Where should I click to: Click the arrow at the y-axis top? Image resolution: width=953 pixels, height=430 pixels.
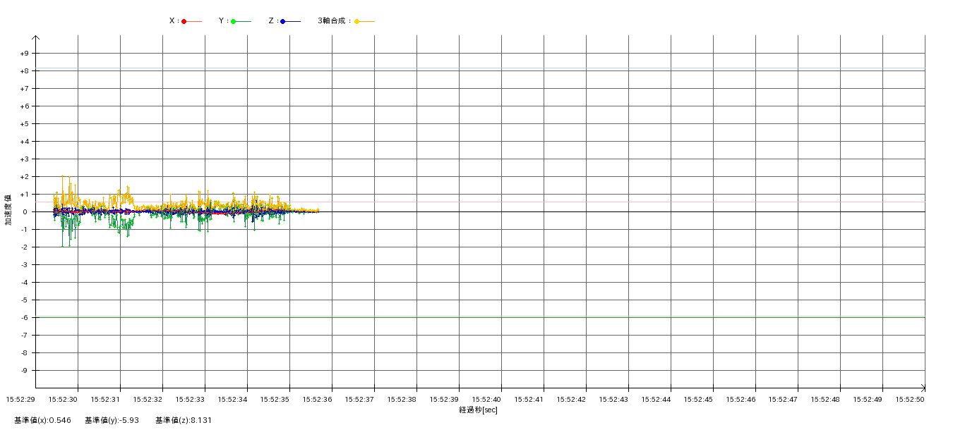click(35, 38)
